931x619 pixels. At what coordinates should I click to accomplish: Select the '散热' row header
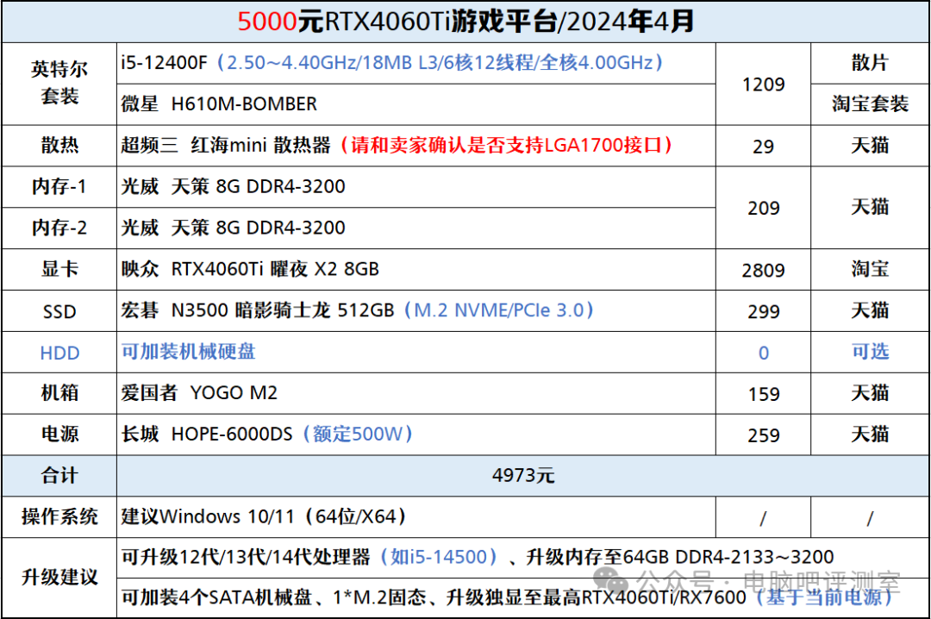coord(59,146)
